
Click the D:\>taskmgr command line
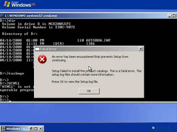click(x=12, y=73)
